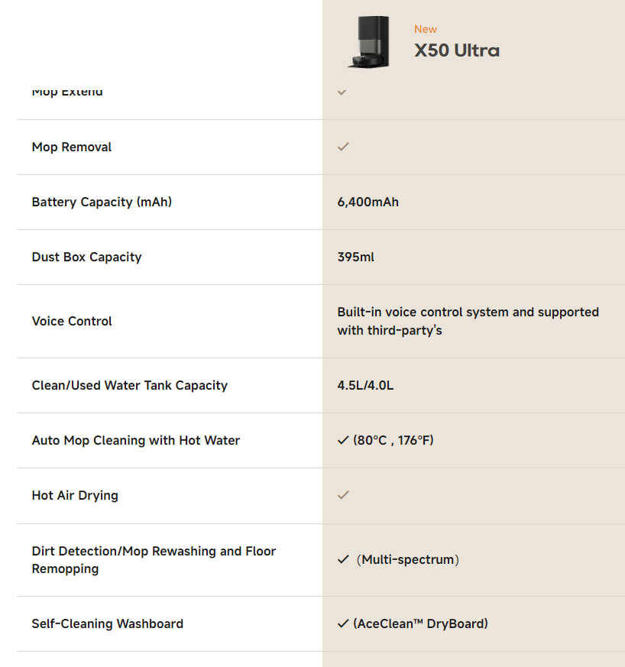Click the 395ml dust box value
Viewport: 625px width, 667px height.
click(355, 257)
